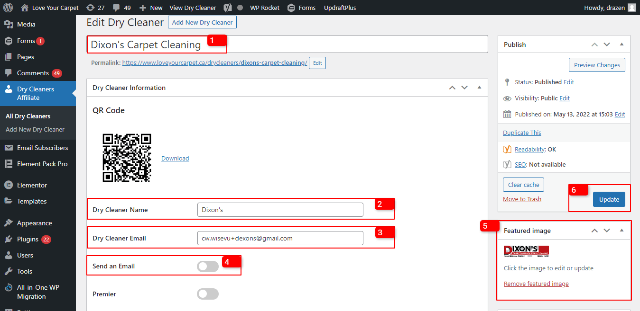Click the Pages icon in the sidebar
The width and height of the screenshot is (640, 311).
(x=9, y=57)
